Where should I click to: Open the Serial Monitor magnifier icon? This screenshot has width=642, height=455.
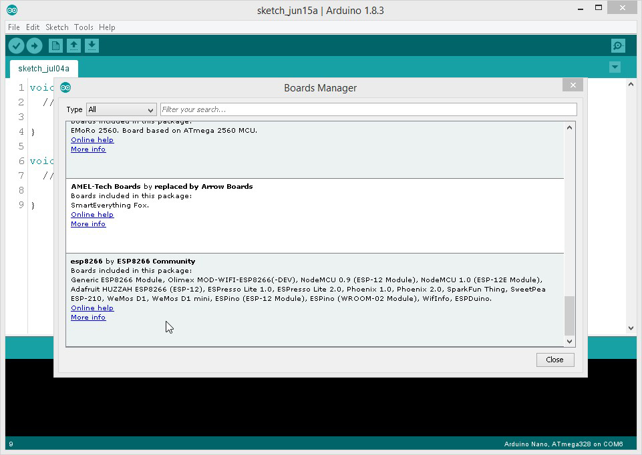click(618, 45)
